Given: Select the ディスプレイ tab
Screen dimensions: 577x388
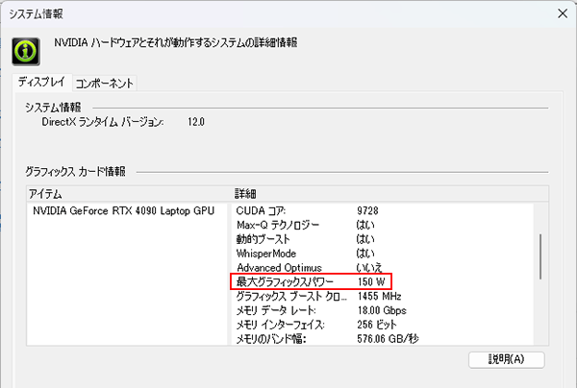Looking at the screenshot, I should 41,82.
